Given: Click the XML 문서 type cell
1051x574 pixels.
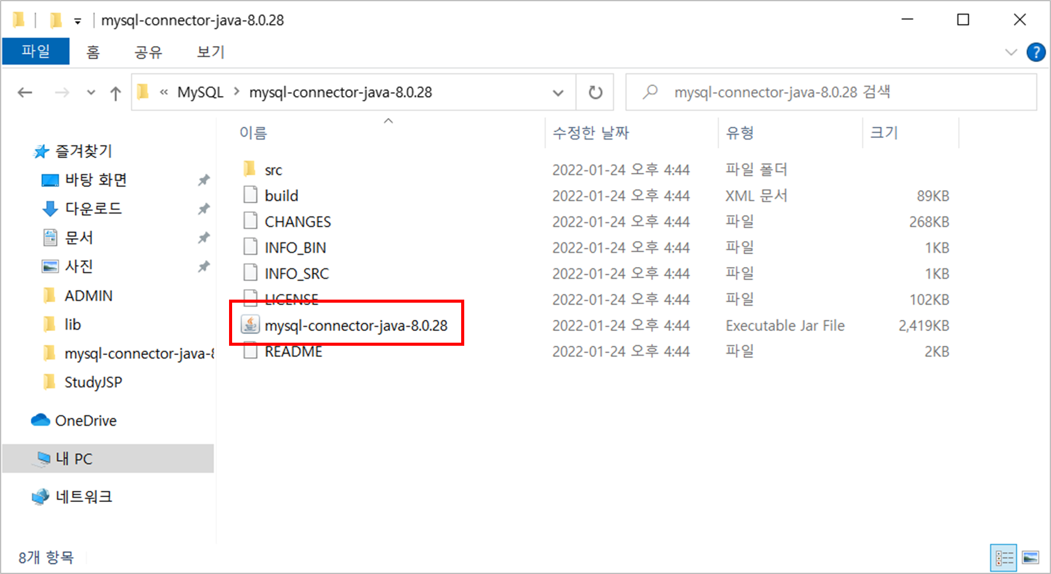Looking at the screenshot, I should pos(756,196).
